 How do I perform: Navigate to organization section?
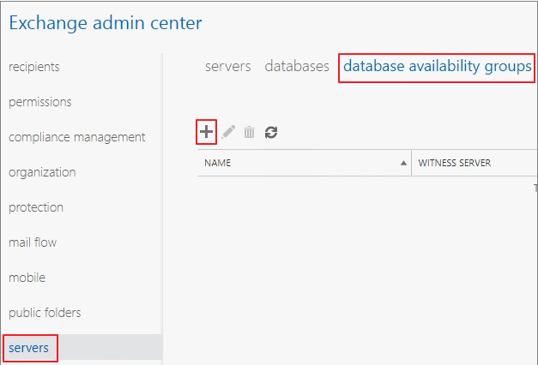(x=42, y=172)
